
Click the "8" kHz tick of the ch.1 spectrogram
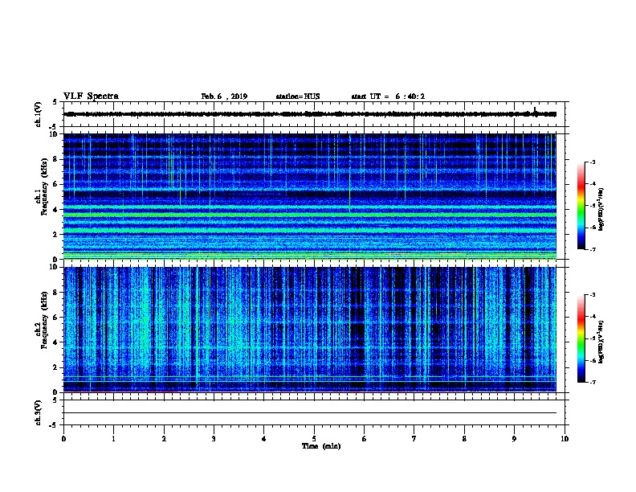pyautogui.click(x=57, y=159)
